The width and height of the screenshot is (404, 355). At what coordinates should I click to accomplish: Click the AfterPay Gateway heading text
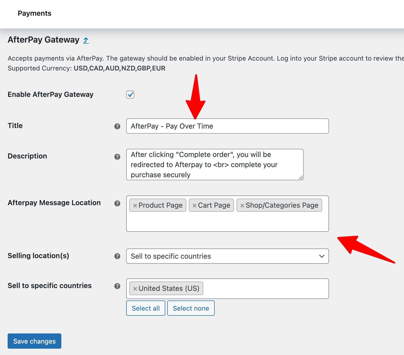coord(43,40)
